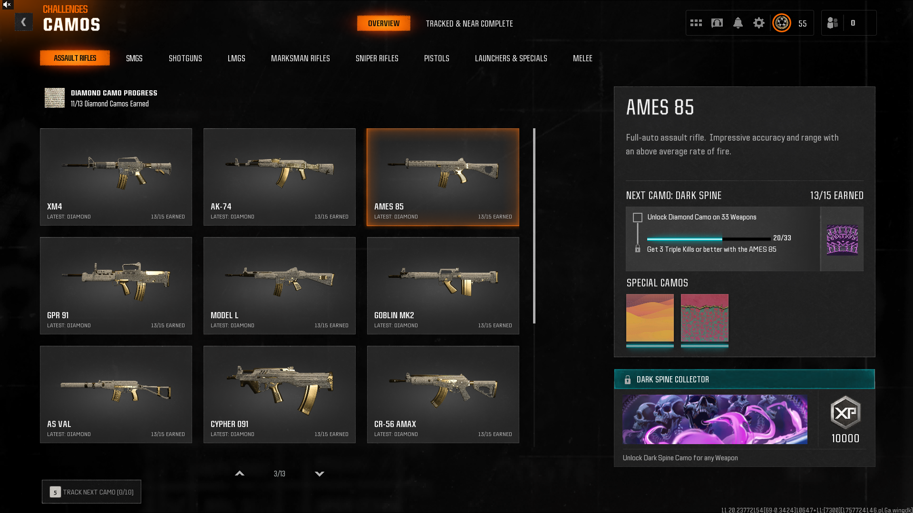Open the settings gear icon
This screenshot has width=913, height=513.
click(x=759, y=23)
